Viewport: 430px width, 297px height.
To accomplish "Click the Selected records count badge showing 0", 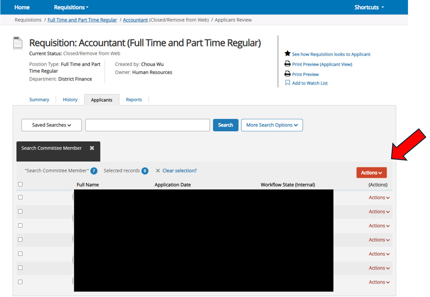I will [x=145, y=171].
